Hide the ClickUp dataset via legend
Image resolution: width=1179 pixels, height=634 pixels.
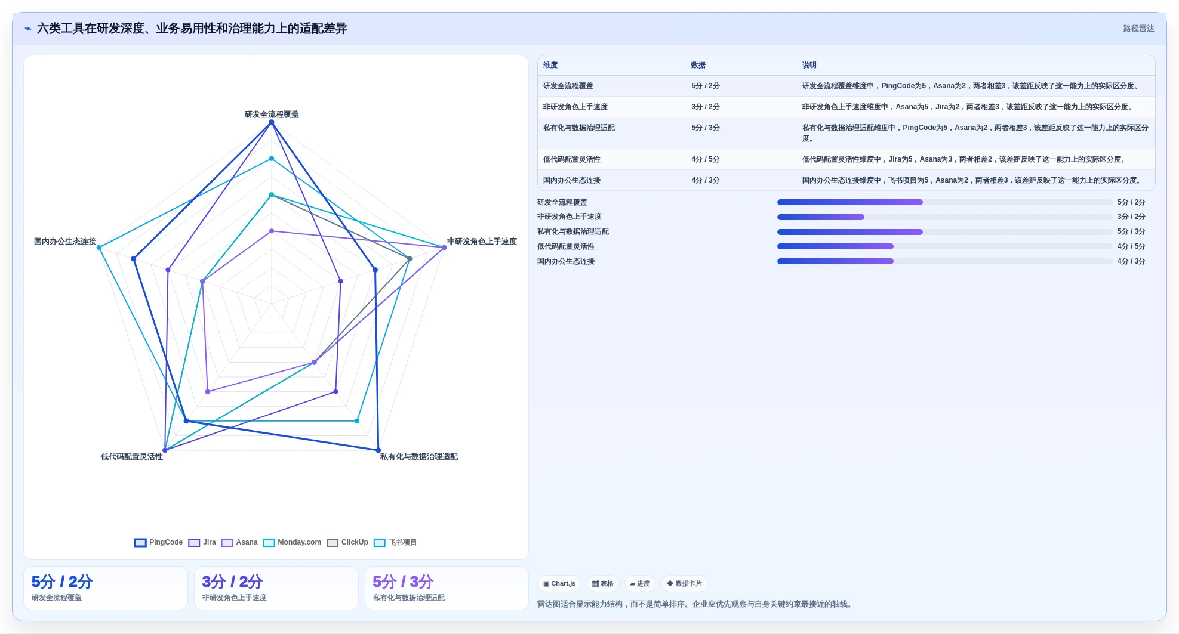(x=333, y=543)
